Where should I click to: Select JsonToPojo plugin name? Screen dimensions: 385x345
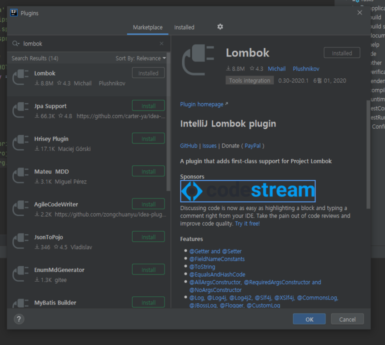49,237
